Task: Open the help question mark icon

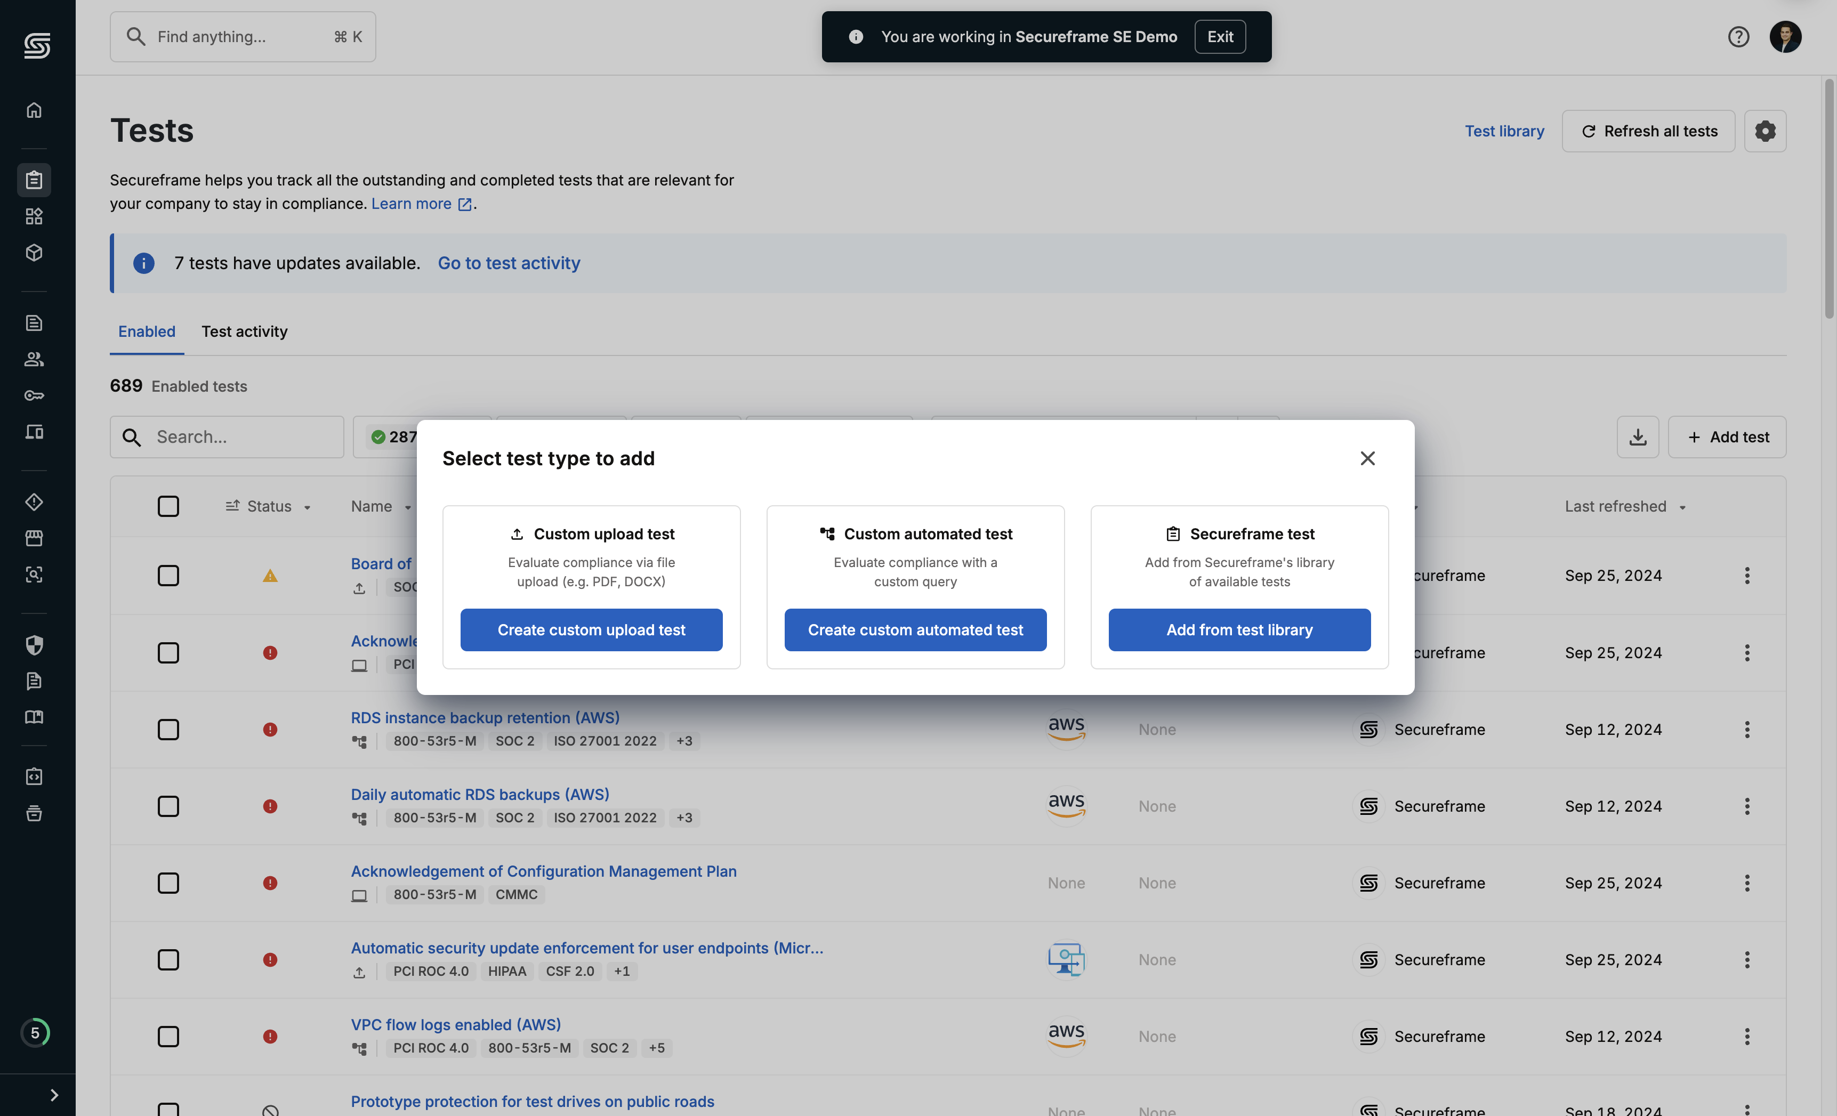Action: point(1738,37)
